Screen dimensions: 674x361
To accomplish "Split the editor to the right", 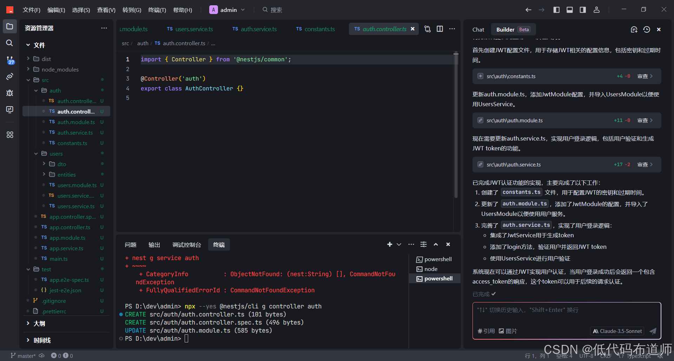I will [440, 29].
